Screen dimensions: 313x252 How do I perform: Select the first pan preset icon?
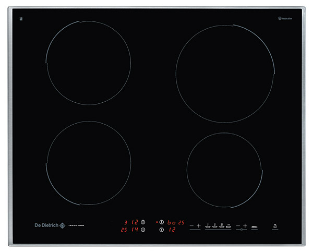coord(208,226)
